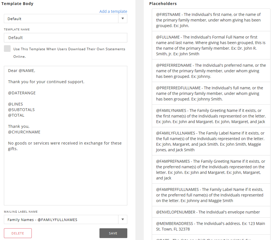The height and width of the screenshot is (240, 273).
Task: Select the @FAMPREFNAMES placeholder entry
Action: [211, 170]
